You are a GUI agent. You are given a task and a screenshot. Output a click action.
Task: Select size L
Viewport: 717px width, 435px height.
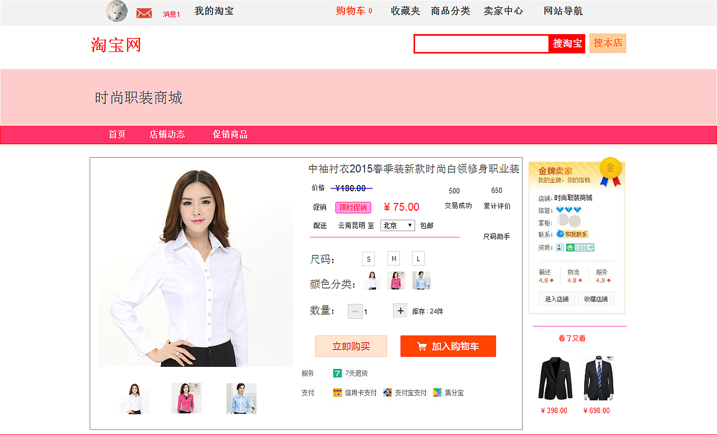[x=417, y=258]
